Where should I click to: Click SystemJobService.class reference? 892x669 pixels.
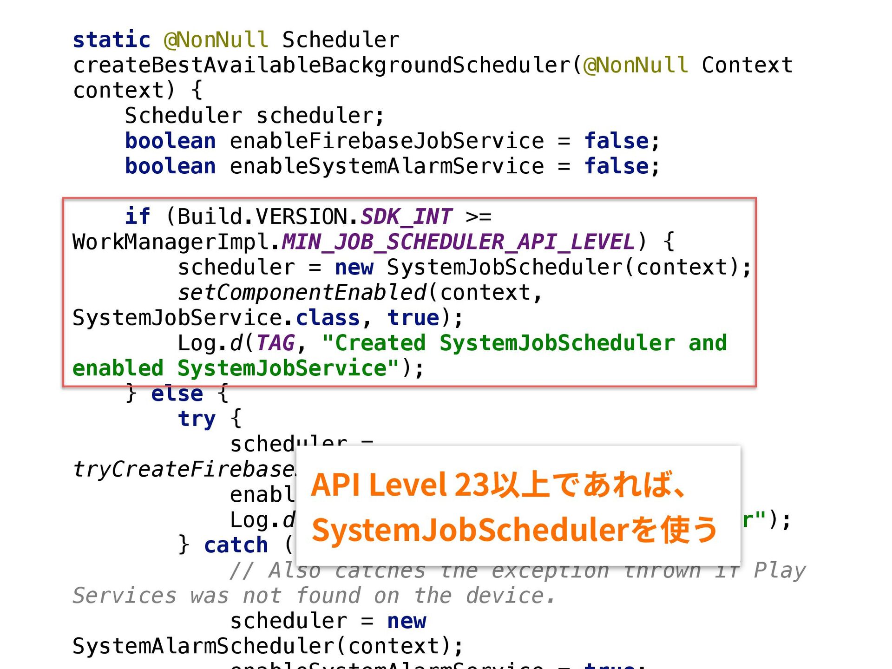216,318
